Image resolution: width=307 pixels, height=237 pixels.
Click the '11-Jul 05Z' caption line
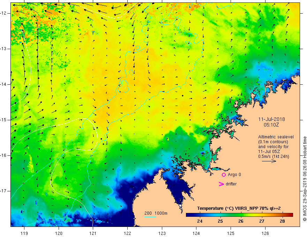[269, 152]
